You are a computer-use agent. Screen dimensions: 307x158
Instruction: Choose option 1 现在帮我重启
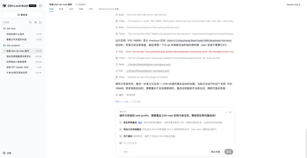175,123
